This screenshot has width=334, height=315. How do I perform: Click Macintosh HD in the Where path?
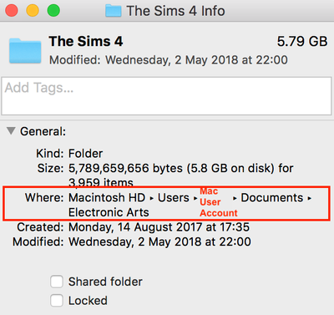[107, 198]
